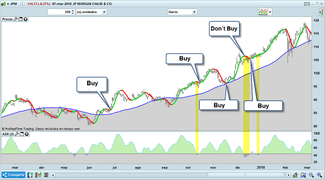Click the horizontal zoom icon
The image size is (325, 180).
[x=303, y=175]
